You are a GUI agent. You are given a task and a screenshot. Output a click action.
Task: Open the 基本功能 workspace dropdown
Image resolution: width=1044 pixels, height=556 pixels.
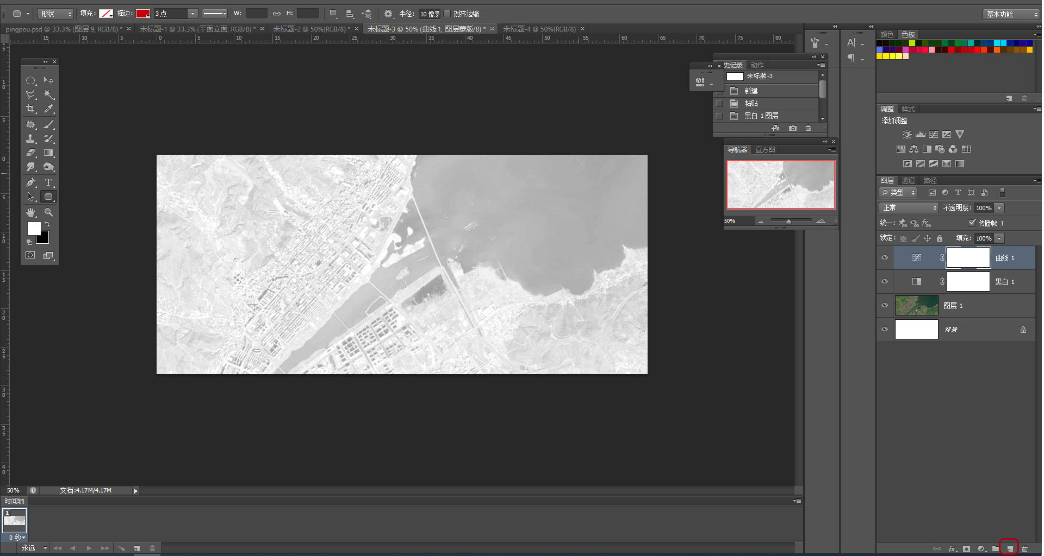pyautogui.click(x=1011, y=14)
